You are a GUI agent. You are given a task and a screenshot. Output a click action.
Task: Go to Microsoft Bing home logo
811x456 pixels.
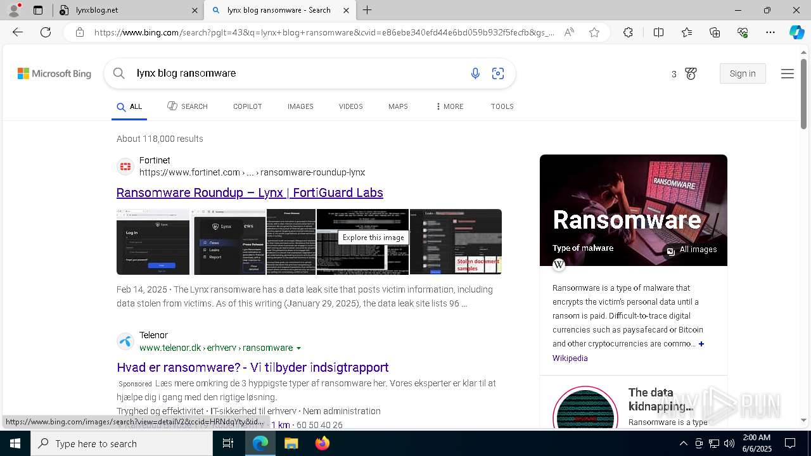pyautogui.click(x=54, y=73)
